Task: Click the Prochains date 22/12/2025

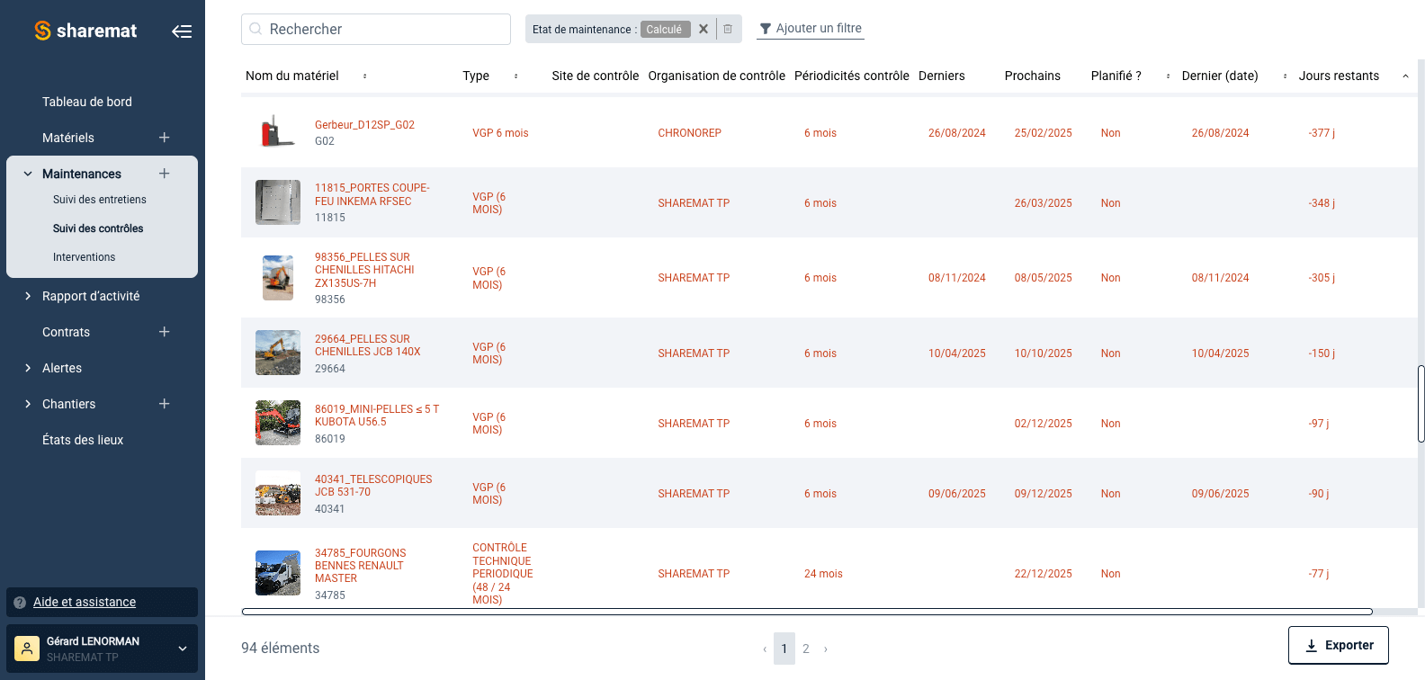Action: tap(1043, 574)
